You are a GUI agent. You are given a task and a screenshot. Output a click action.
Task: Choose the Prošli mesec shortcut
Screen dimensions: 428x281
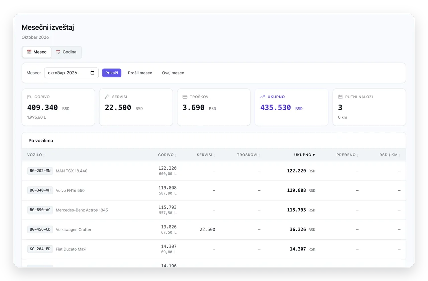pyautogui.click(x=140, y=73)
